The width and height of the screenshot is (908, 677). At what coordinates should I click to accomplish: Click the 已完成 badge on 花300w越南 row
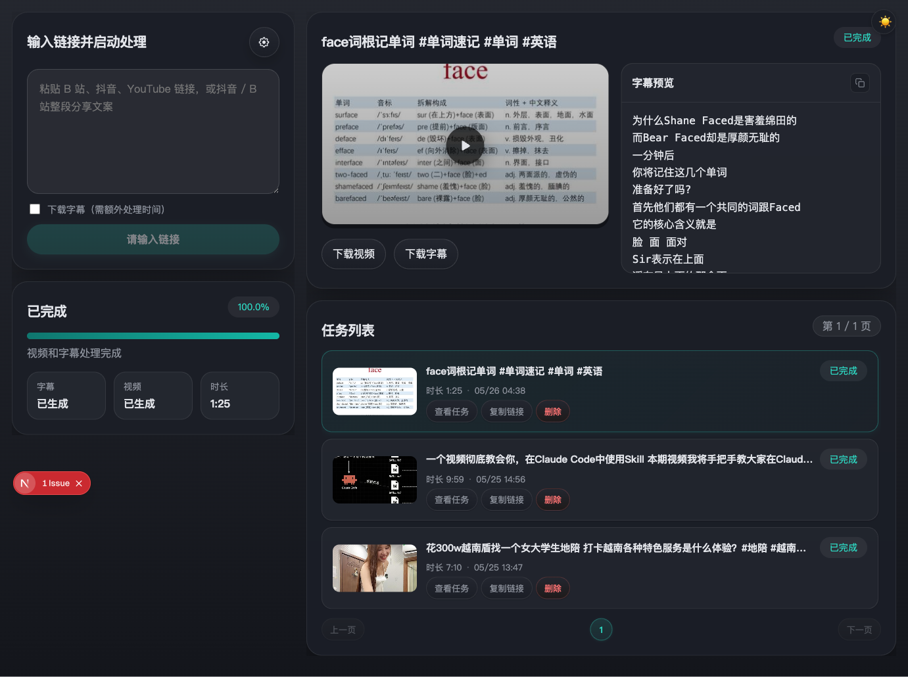pyautogui.click(x=844, y=548)
